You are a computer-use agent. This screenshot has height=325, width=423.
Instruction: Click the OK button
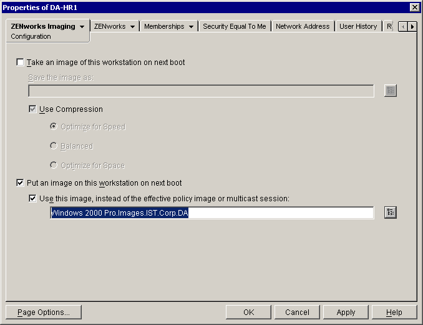[248, 312]
